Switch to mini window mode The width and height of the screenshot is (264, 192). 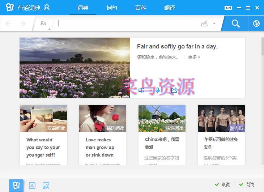click(228, 8)
